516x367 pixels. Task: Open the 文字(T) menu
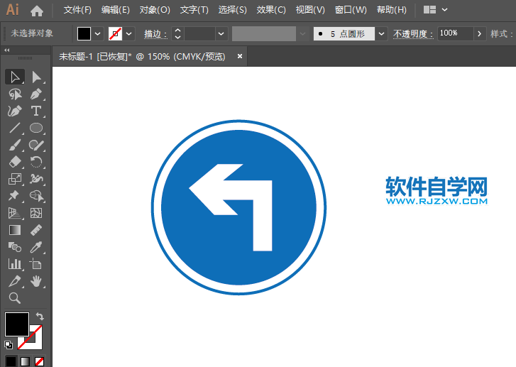tap(194, 10)
